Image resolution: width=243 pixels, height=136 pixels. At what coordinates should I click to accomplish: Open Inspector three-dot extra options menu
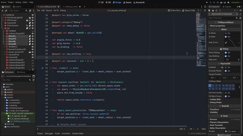click(220, 11)
